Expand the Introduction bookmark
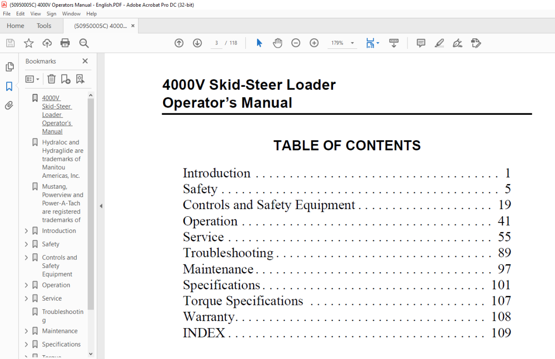The width and height of the screenshot is (555, 359). click(x=26, y=231)
